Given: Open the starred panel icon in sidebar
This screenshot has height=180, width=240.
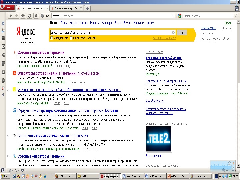Looking at the screenshot, I should 3,38.
